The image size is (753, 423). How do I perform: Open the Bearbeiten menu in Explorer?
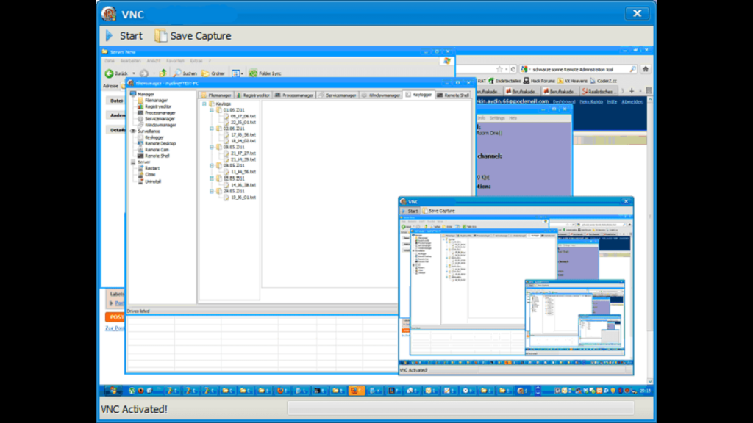(131, 61)
